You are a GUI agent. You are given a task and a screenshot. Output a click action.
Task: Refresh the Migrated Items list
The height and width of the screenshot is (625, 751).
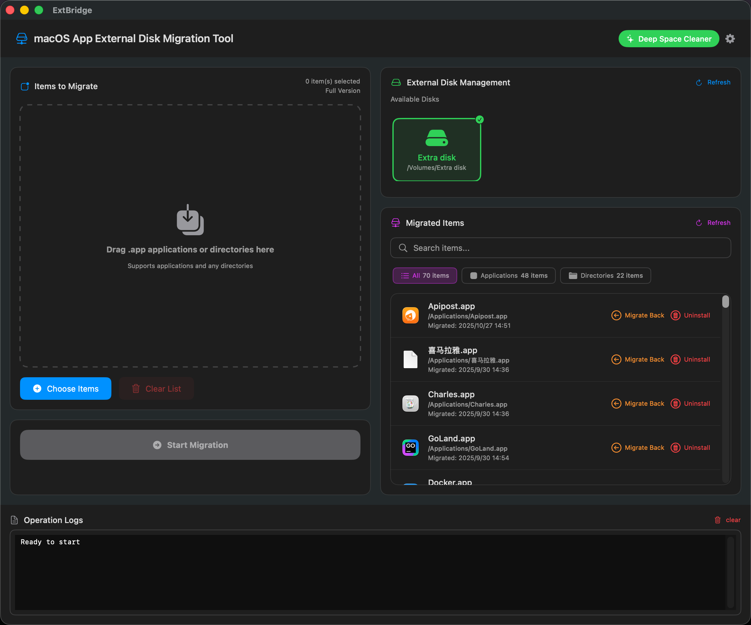713,223
